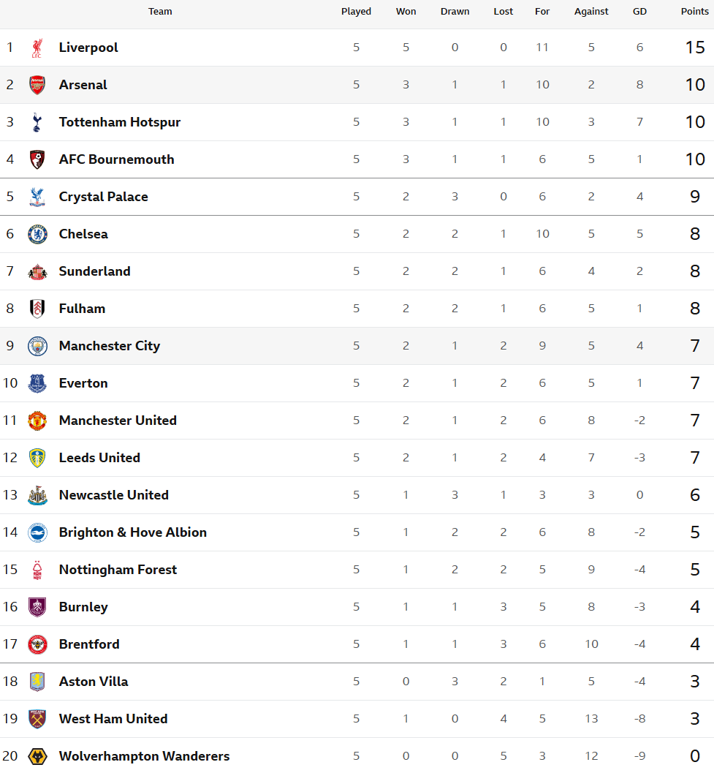Select the Manchester United badge
Viewport: 714px width, 773px height.
[x=37, y=421]
